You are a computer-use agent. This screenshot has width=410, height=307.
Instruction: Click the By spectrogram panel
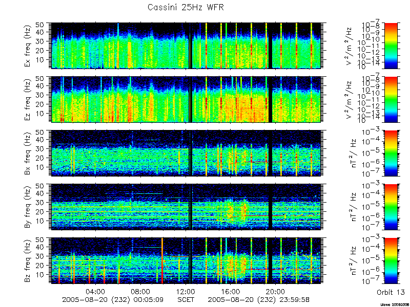(186, 207)
